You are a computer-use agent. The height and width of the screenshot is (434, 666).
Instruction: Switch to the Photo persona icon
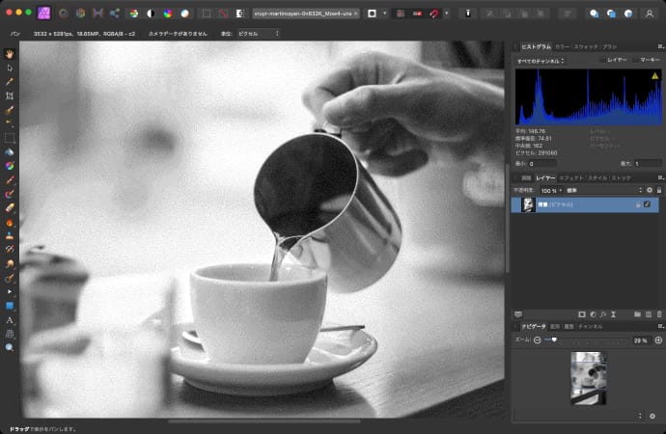point(44,14)
